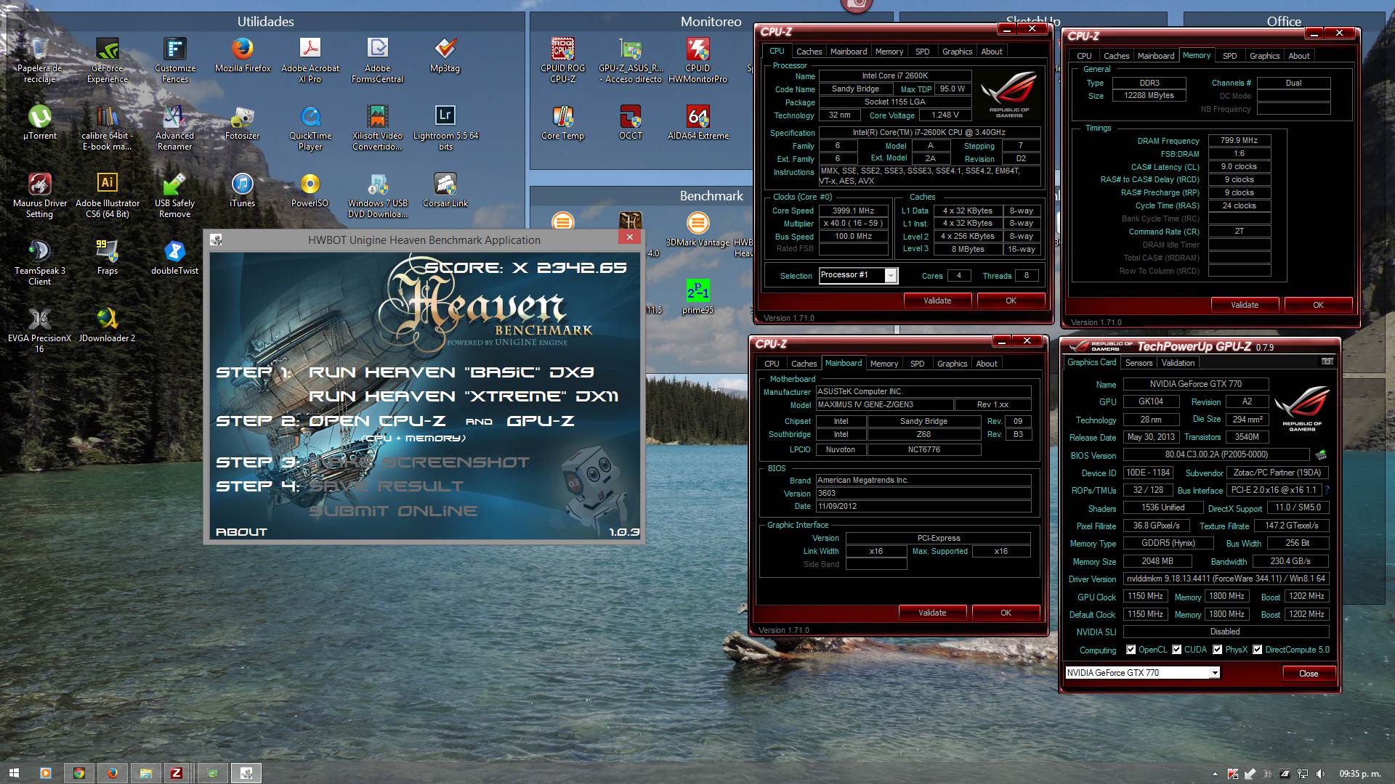The image size is (1395, 784).
Task: Toggle DirectCompute 5.0 checkbox
Action: [1257, 650]
